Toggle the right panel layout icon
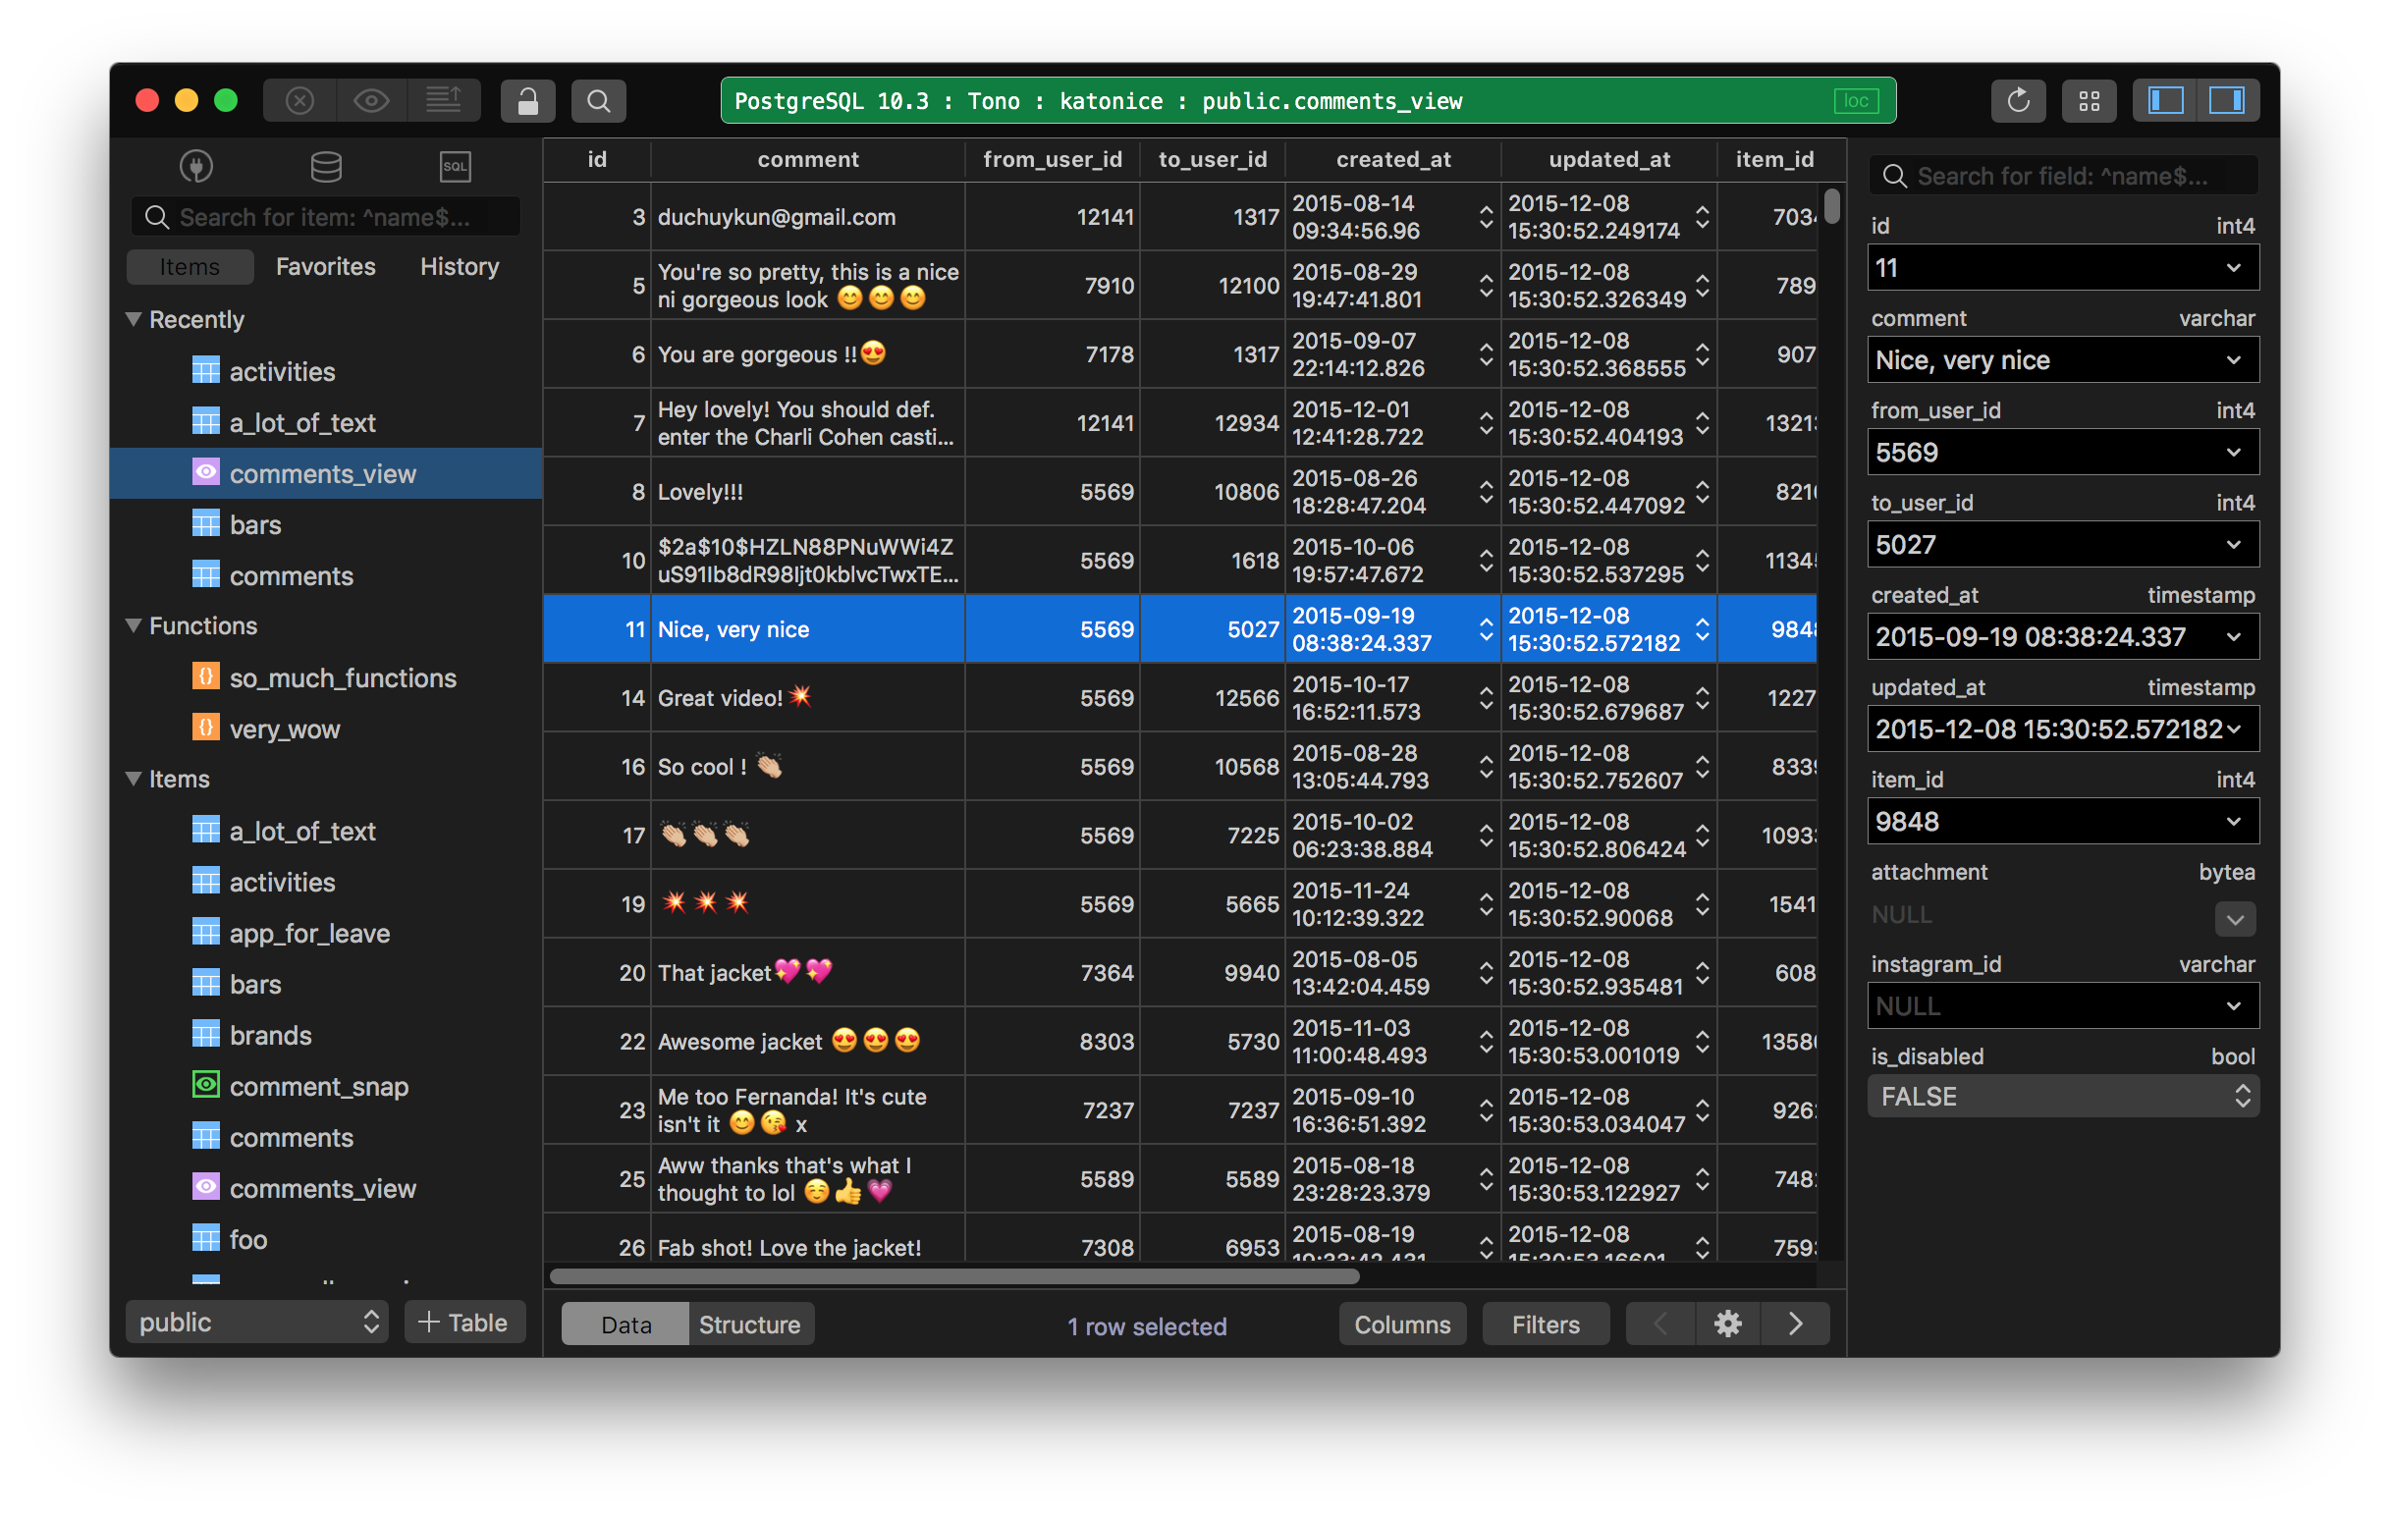 coord(2228,99)
